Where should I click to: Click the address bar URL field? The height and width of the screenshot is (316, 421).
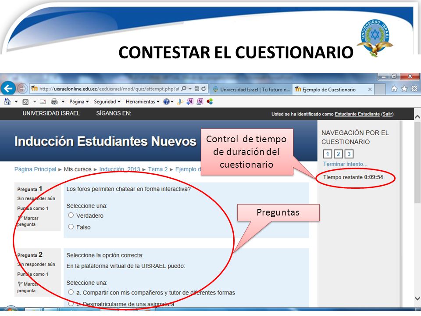click(x=109, y=89)
